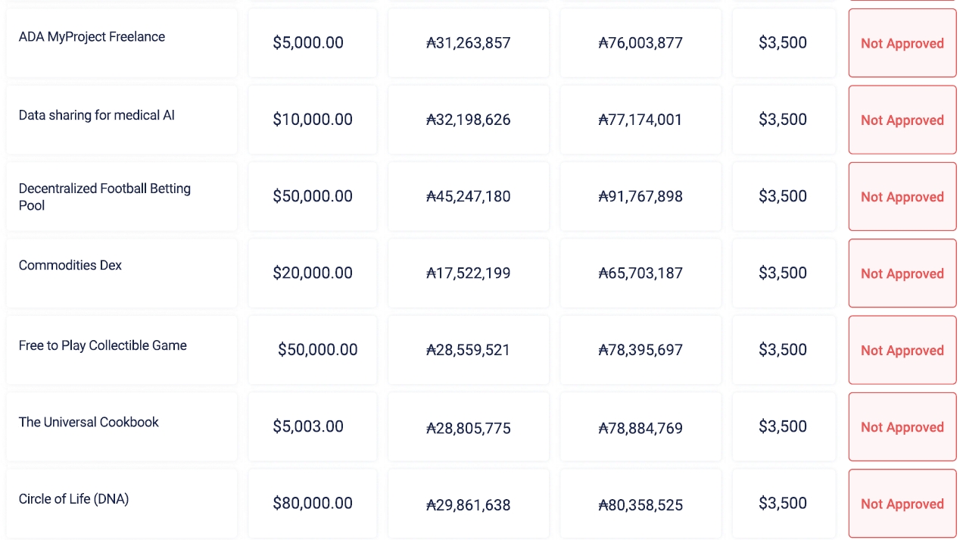Open Data sharing for medical AI proposal
The image size is (963, 540).
point(97,116)
